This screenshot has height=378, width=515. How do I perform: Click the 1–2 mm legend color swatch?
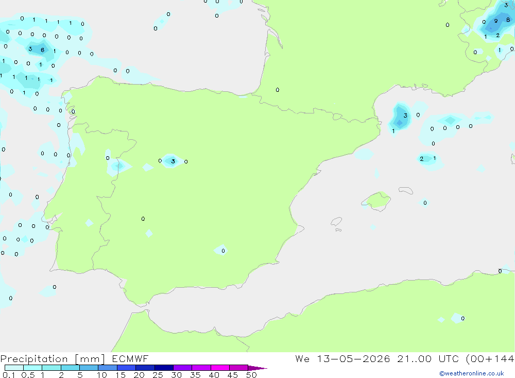pyautogui.click(x=51, y=368)
